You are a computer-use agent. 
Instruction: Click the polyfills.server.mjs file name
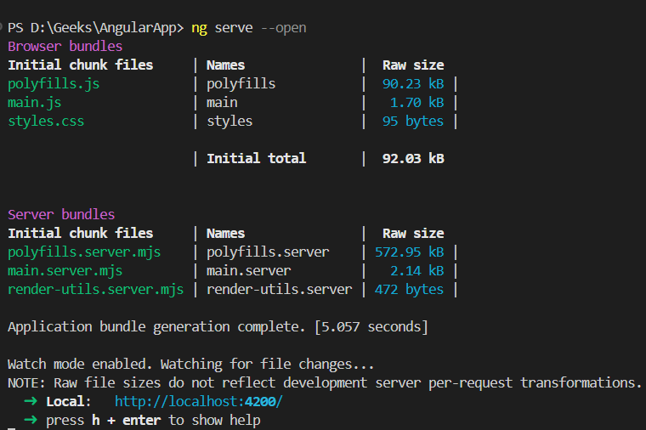tap(84, 252)
